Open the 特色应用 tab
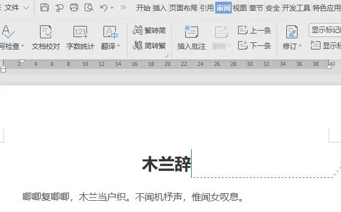 [x=327, y=8]
